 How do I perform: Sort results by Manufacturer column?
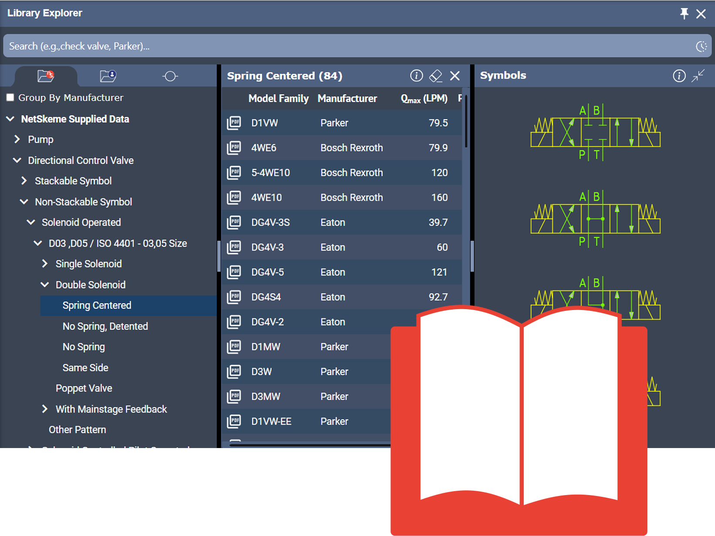pos(348,98)
